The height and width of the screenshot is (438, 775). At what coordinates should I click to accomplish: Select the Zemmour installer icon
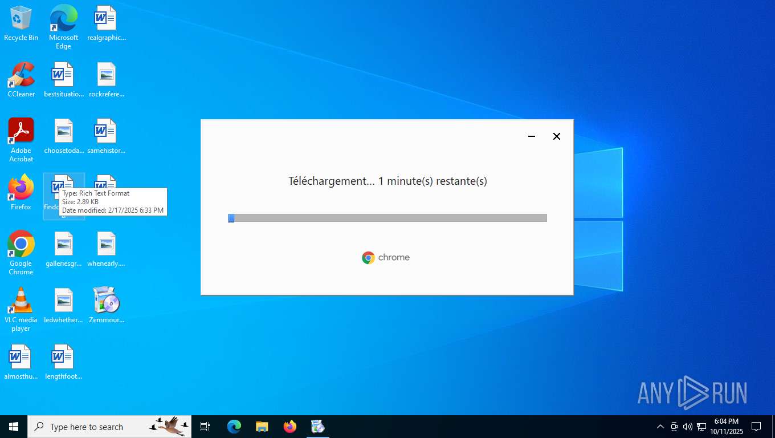click(106, 306)
